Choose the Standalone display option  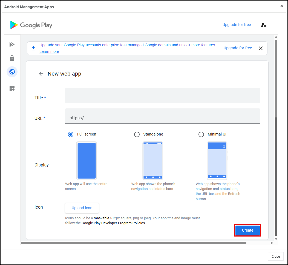tap(137, 134)
